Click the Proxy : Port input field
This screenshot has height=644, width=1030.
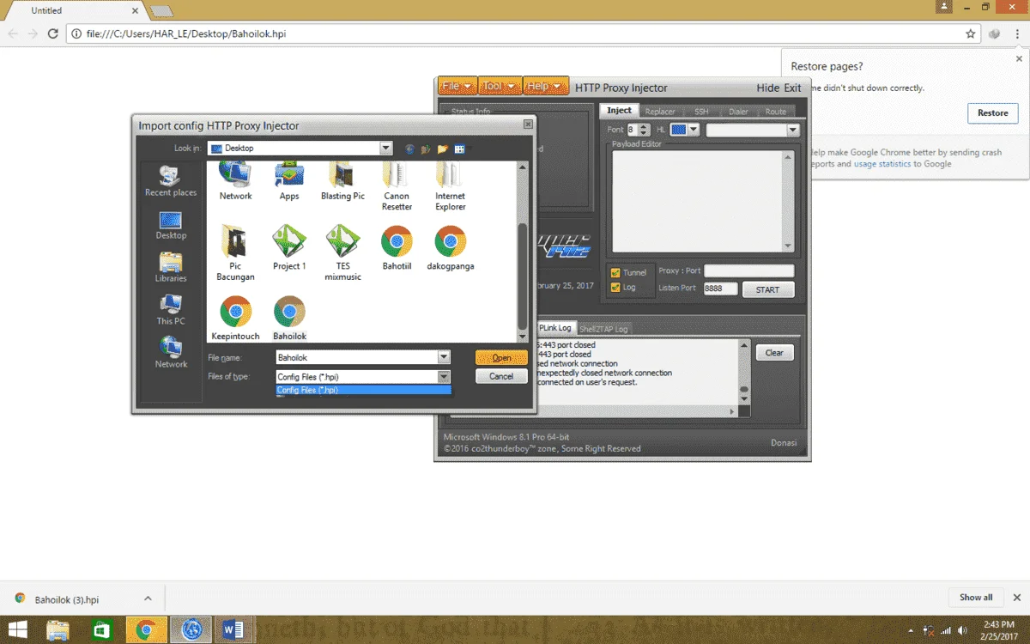point(749,270)
